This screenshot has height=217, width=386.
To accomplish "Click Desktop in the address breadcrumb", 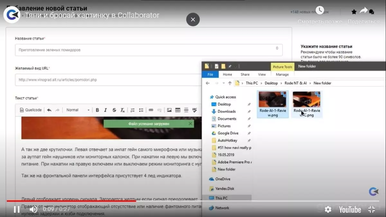I will click(x=271, y=83).
